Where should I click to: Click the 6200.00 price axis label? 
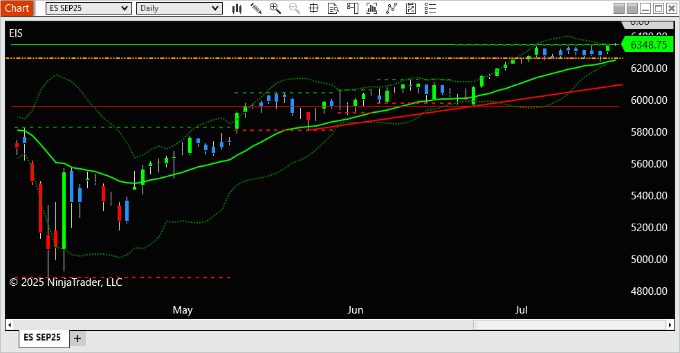click(649, 68)
